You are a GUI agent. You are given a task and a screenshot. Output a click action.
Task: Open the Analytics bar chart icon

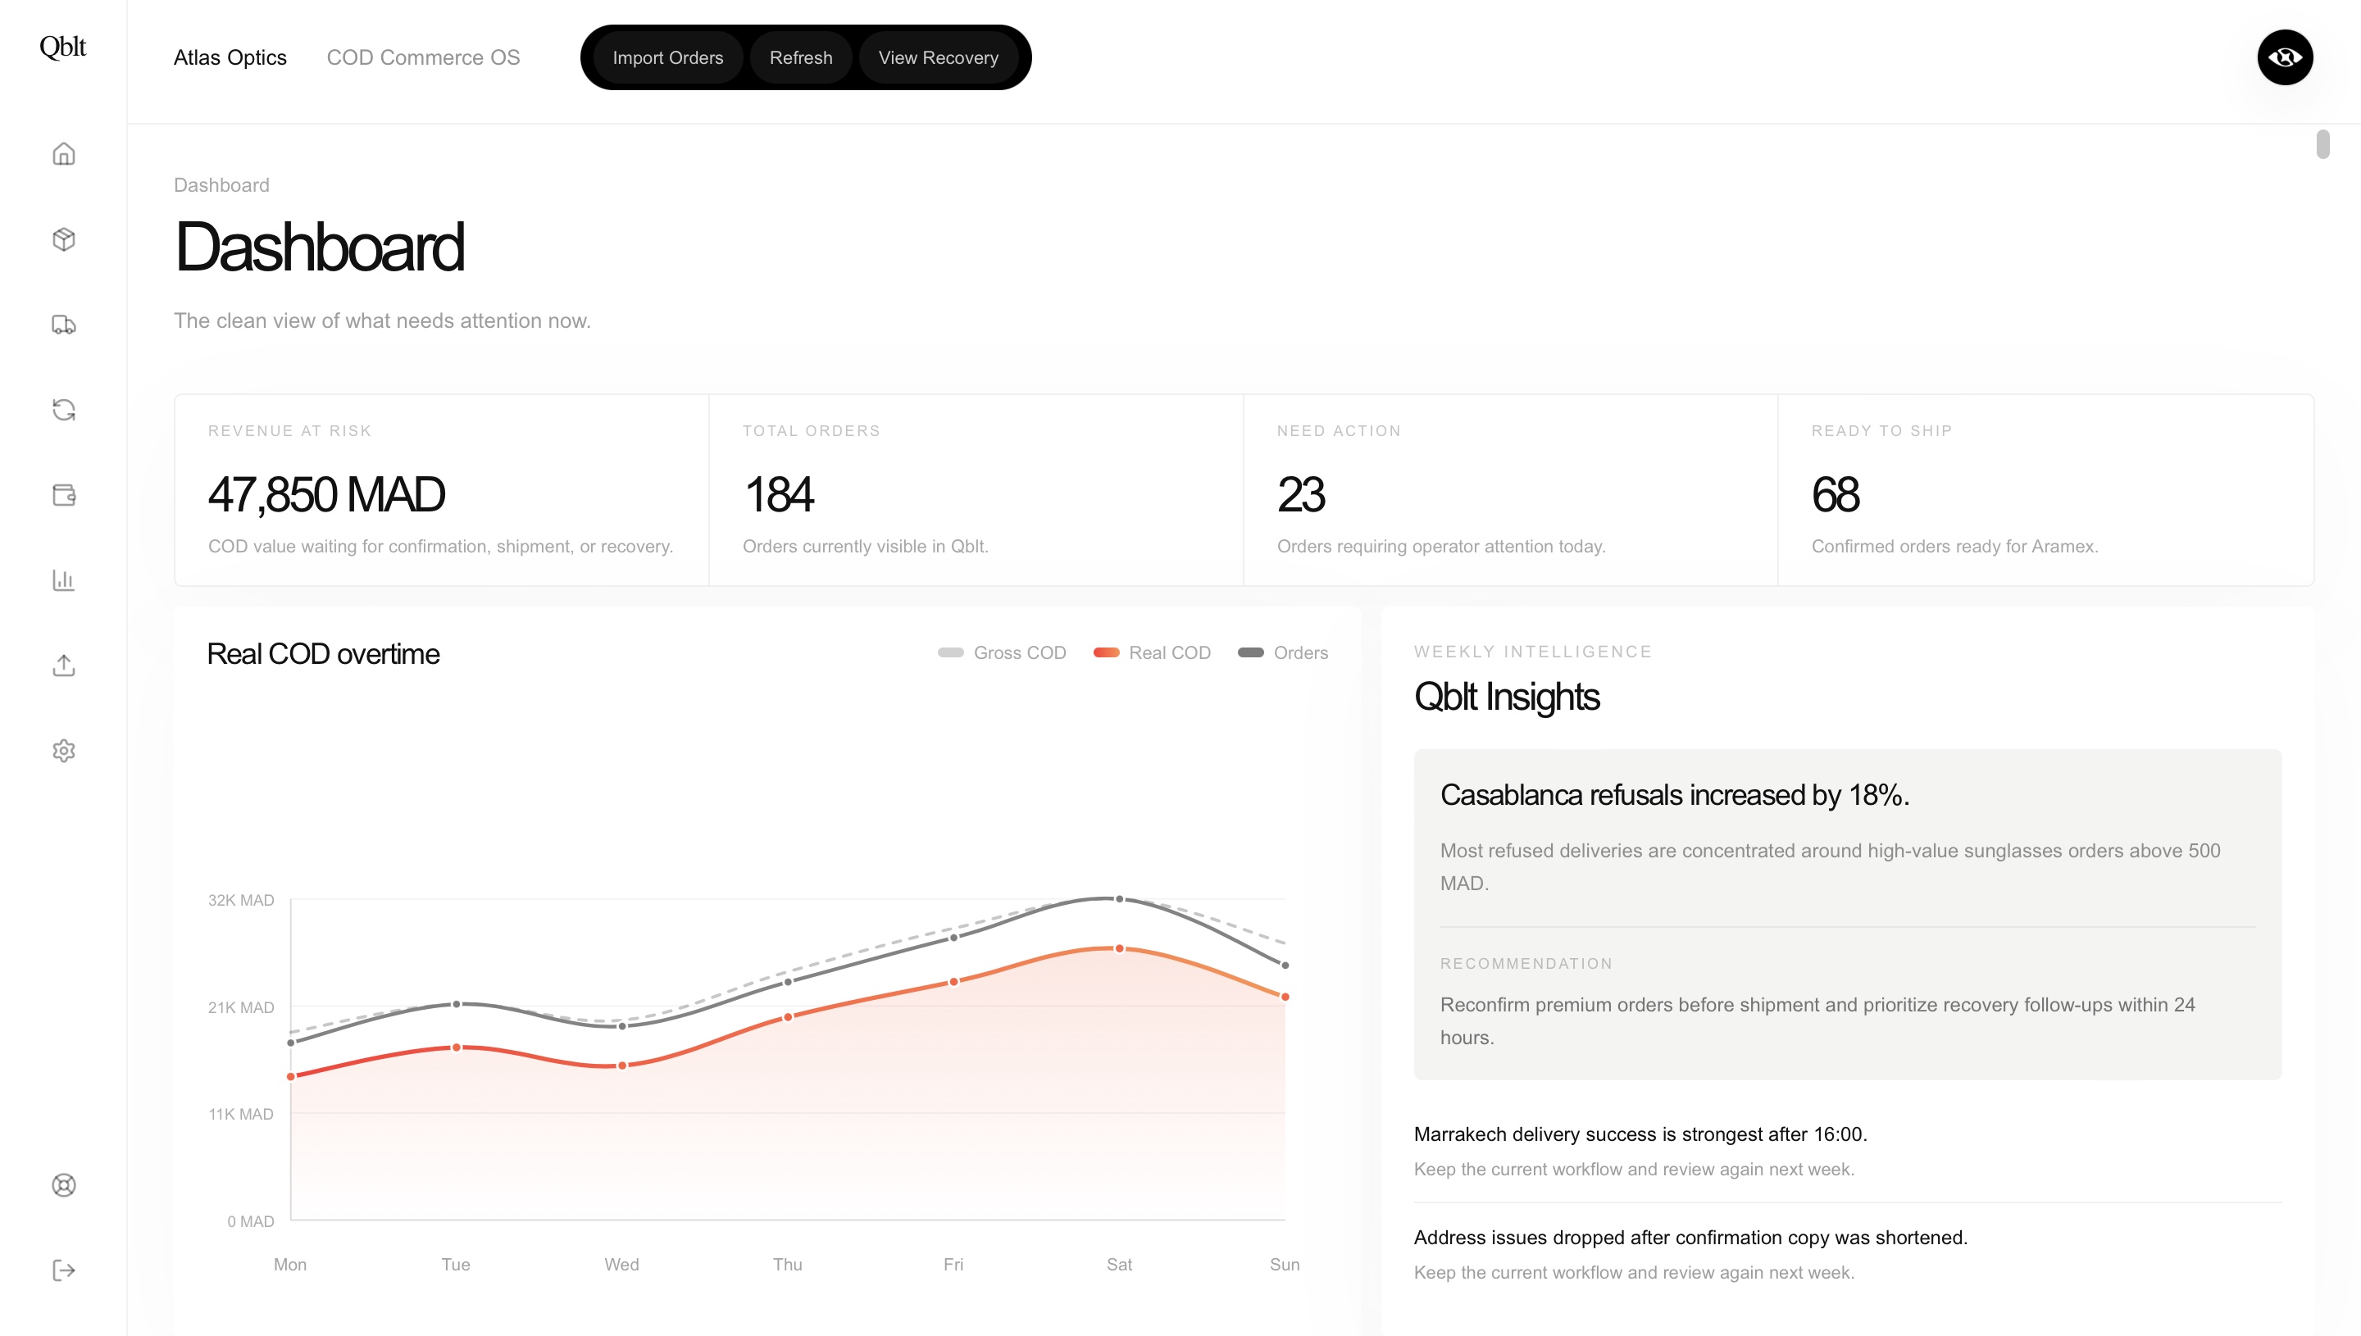click(63, 580)
